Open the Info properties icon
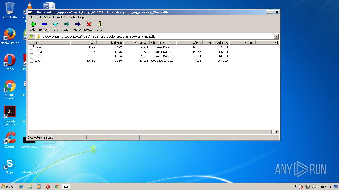This screenshot has width=339, height=190. pos(99,26)
